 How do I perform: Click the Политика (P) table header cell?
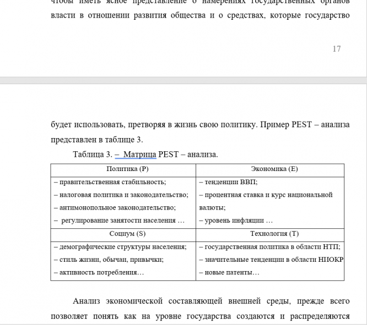[x=127, y=169]
